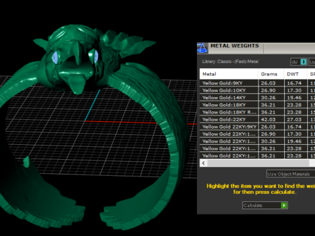Screen dimensions: 315x236
Task: Click 36.21 grams in Yellow Gold:18KY row
Action: pos(268,105)
